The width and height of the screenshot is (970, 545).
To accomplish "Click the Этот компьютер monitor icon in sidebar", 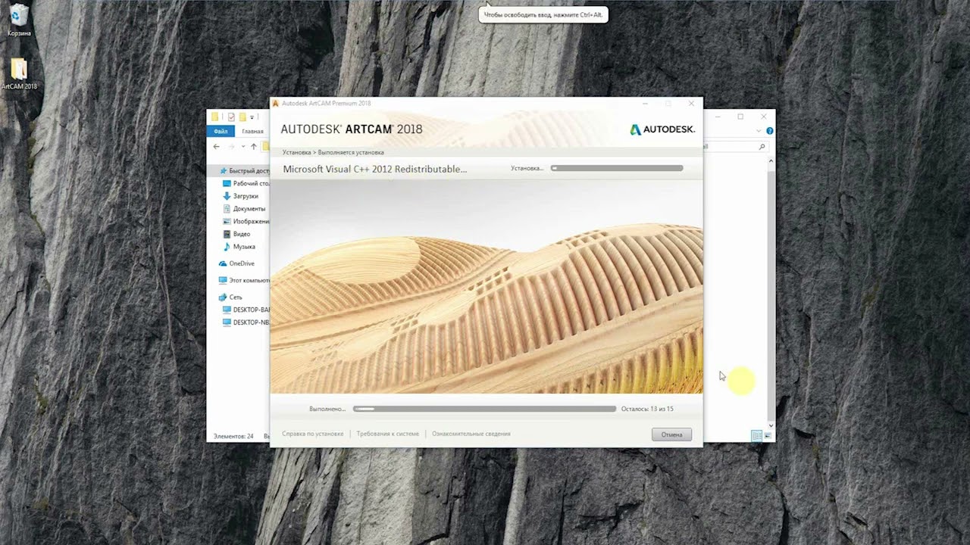I will (x=223, y=280).
